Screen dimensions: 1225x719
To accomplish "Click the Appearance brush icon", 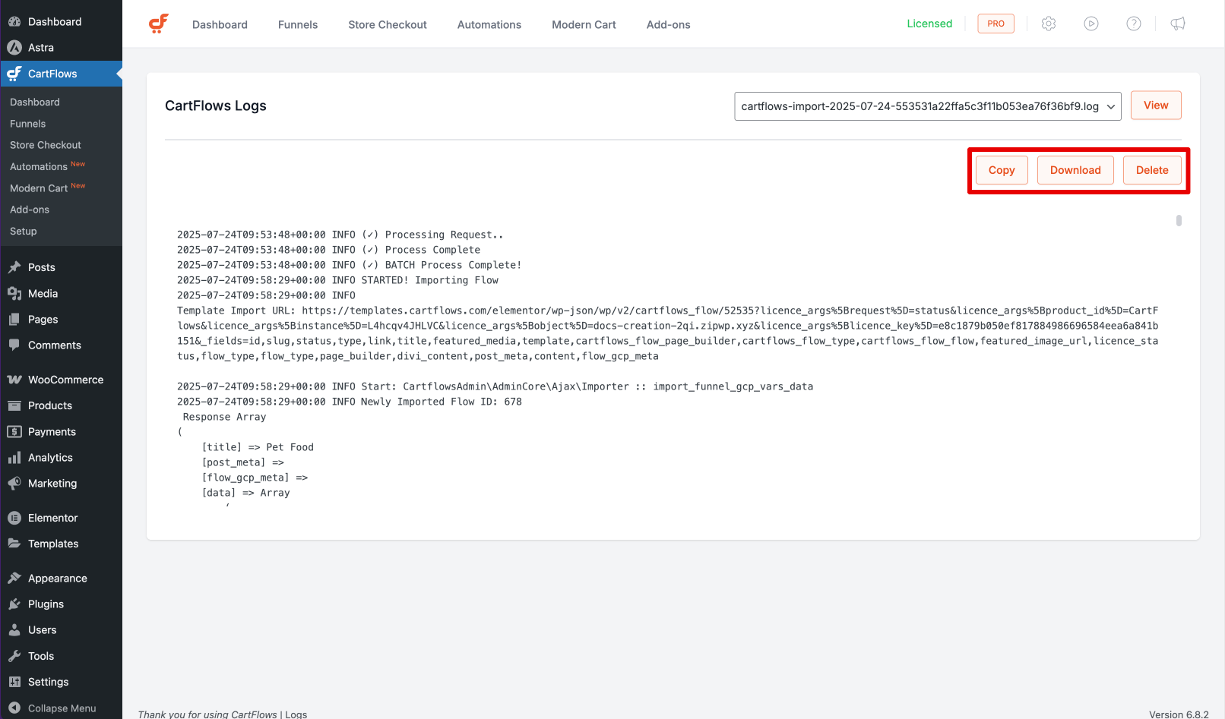I will [14, 578].
